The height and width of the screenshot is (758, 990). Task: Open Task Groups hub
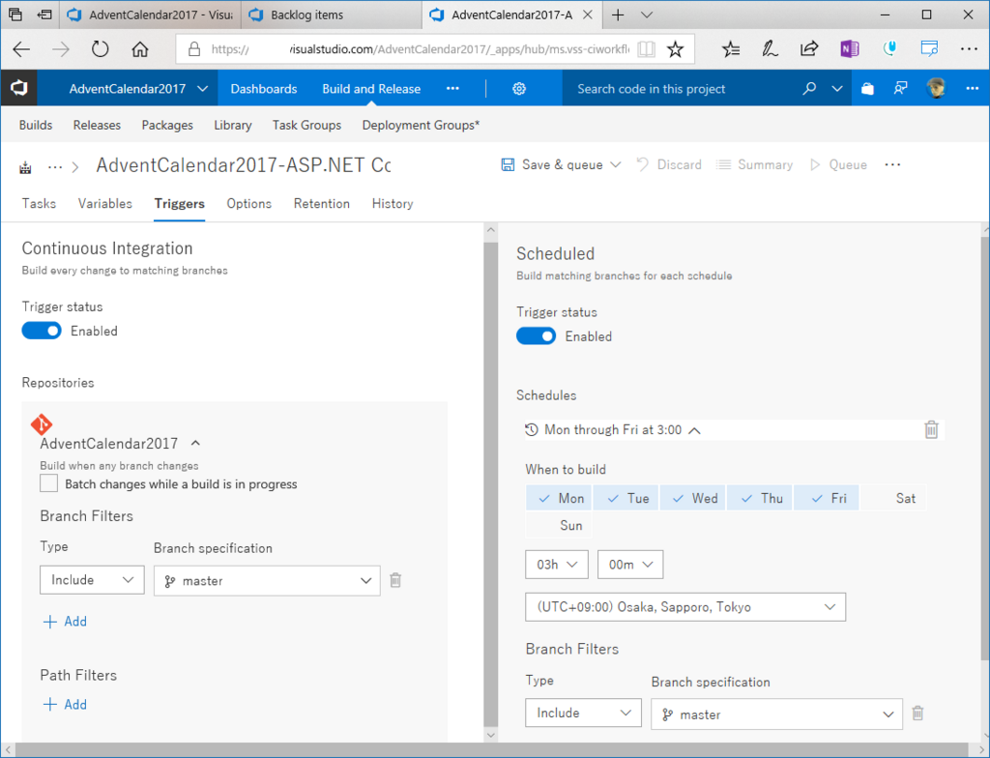pyautogui.click(x=306, y=125)
